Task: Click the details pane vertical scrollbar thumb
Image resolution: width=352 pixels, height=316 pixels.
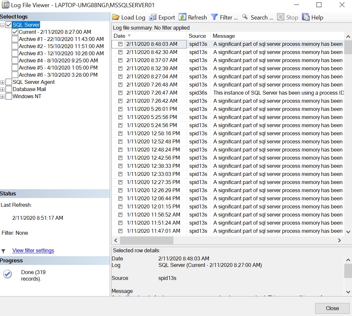Action: click(348, 270)
